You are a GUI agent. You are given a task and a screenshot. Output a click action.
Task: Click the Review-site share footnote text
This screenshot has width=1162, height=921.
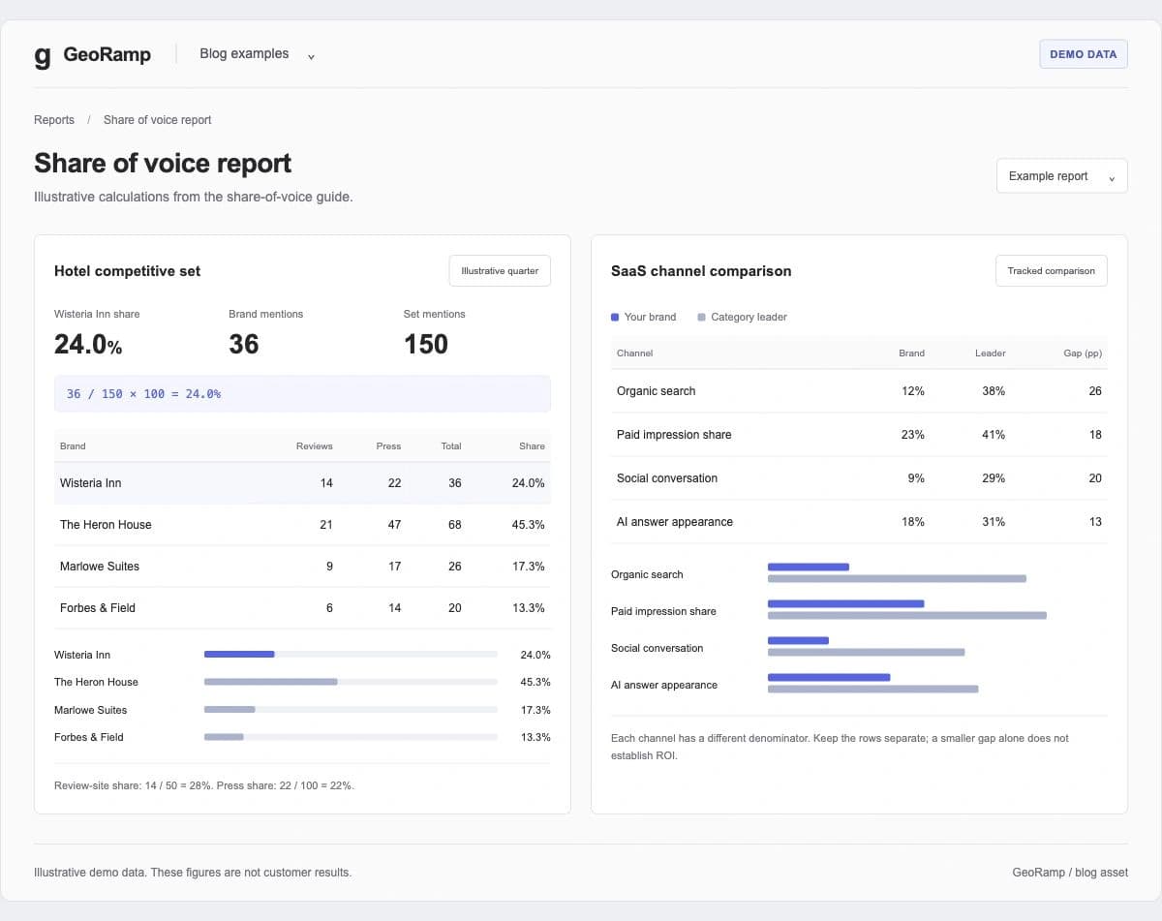(204, 785)
